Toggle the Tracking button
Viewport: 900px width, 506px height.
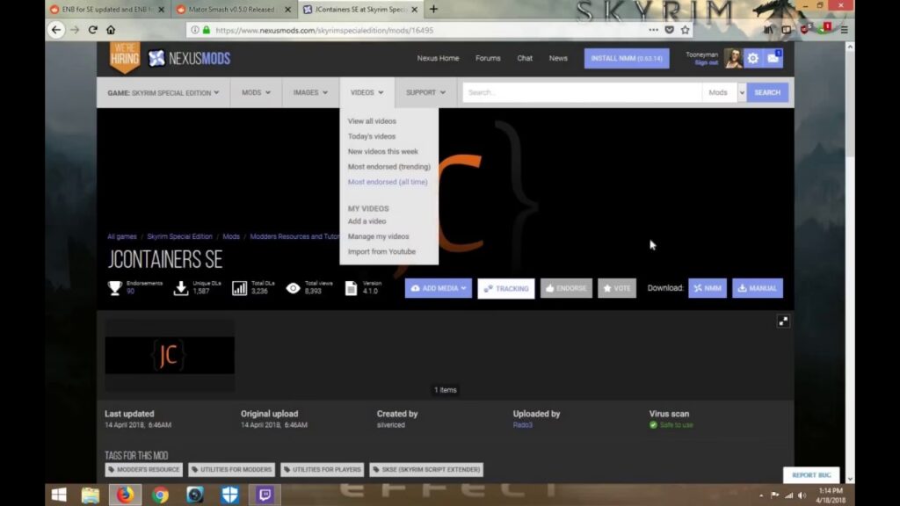tap(505, 288)
